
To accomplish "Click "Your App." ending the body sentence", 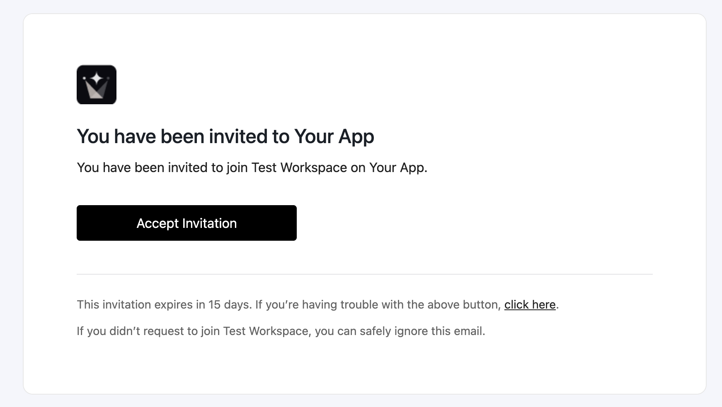I will tap(398, 168).
